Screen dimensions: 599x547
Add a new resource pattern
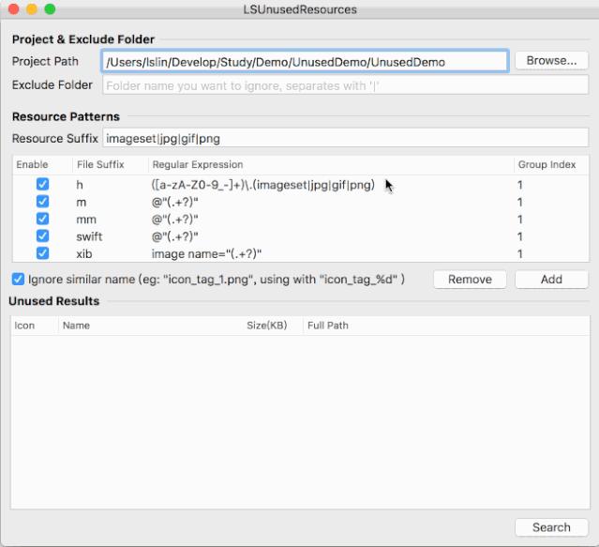coord(551,280)
